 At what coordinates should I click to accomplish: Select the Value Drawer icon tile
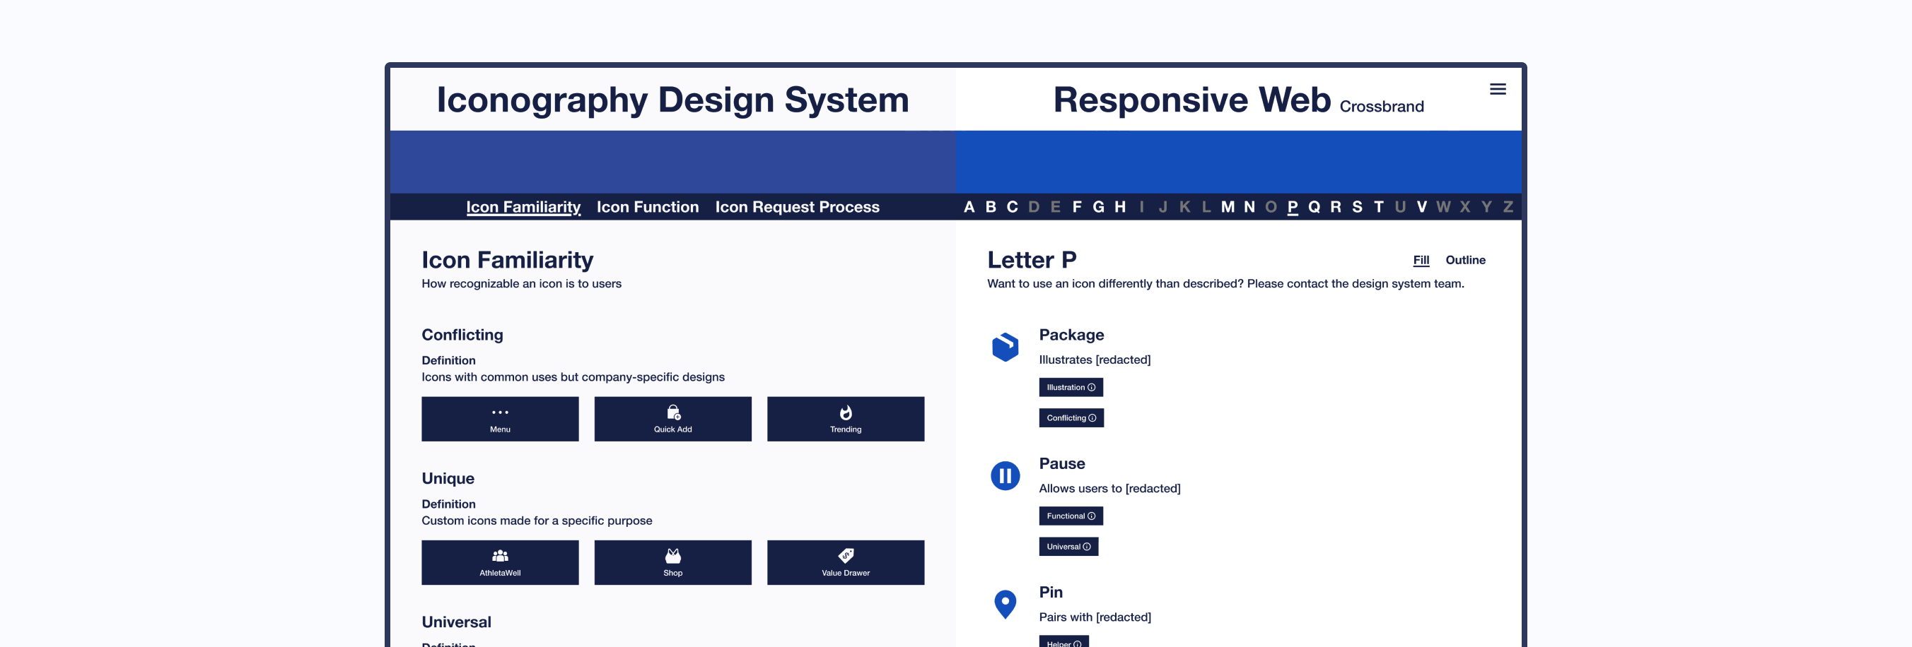pyautogui.click(x=846, y=562)
